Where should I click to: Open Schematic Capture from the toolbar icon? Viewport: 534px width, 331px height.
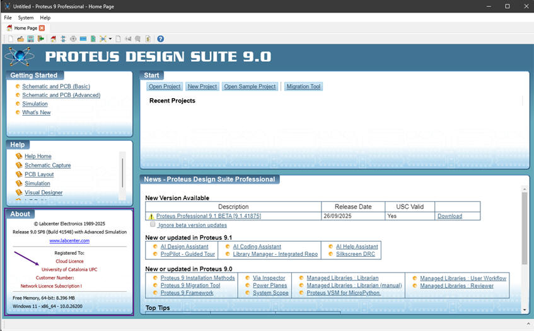pyautogui.click(x=63, y=39)
